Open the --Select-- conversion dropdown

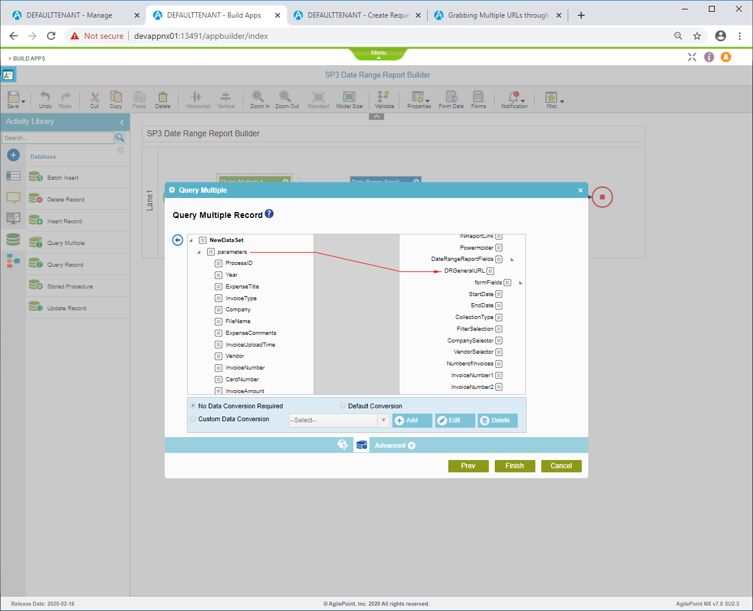click(339, 421)
